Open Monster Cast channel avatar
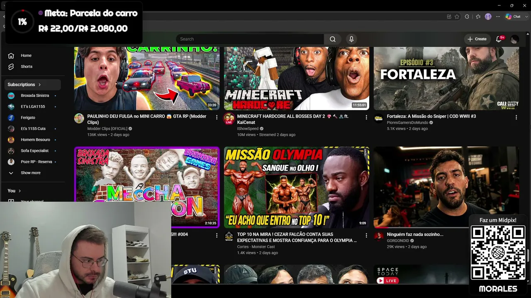531x298 pixels. click(x=229, y=236)
